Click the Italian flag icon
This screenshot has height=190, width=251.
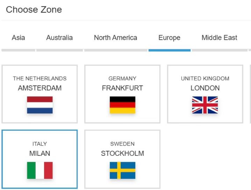(40, 170)
